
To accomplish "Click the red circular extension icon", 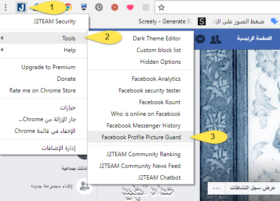I will coord(115,7).
